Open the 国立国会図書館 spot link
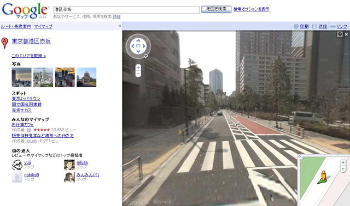The height and width of the screenshot is (206, 350). point(27,104)
